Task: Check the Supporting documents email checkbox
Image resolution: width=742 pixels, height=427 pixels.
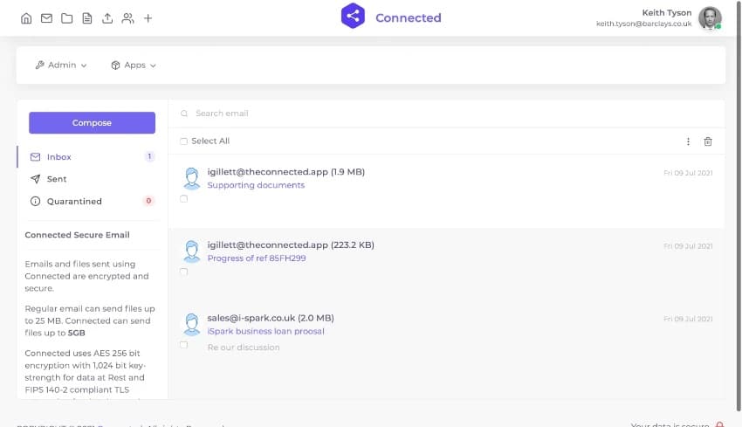Action: [183, 199]
